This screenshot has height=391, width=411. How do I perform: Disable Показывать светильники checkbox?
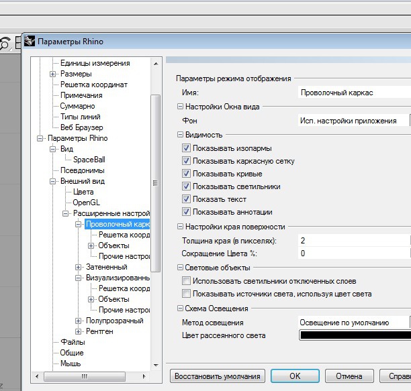(x=186, y=186)
